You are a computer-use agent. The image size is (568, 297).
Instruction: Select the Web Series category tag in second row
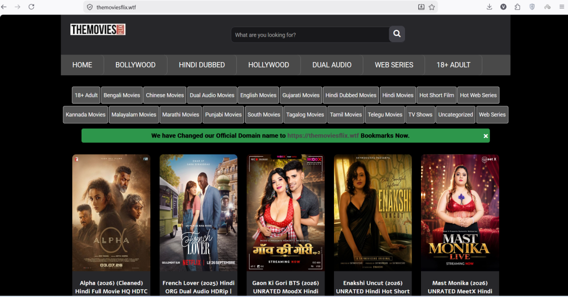click(492, 115)
